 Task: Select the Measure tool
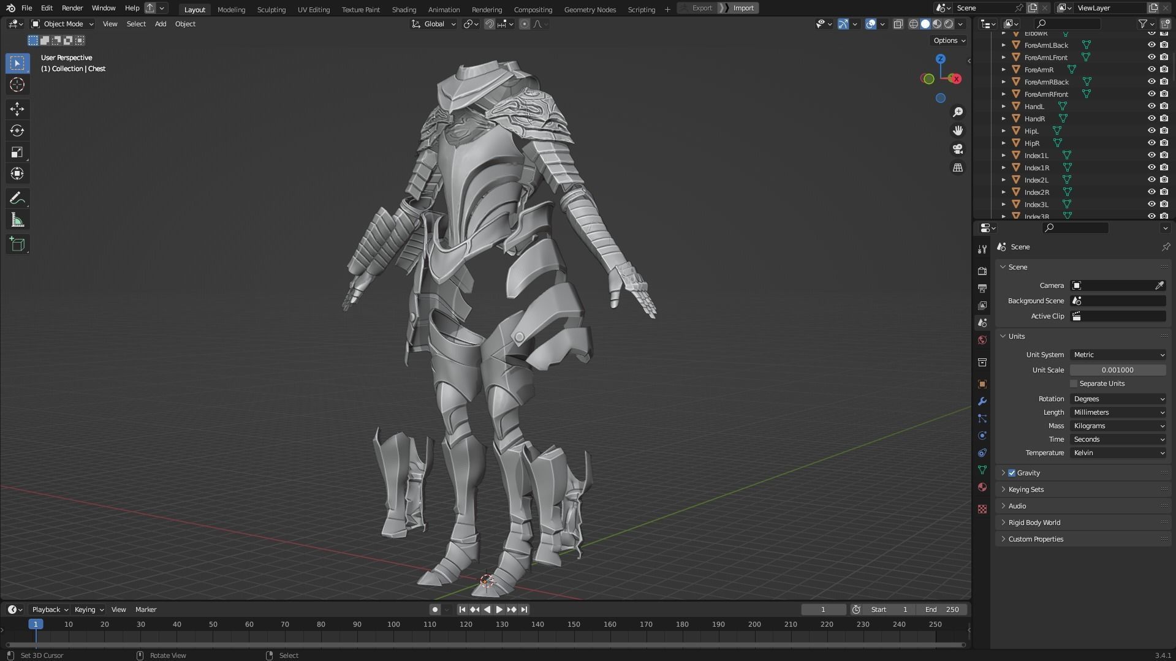pyautogui.click(x=17, y=220)
